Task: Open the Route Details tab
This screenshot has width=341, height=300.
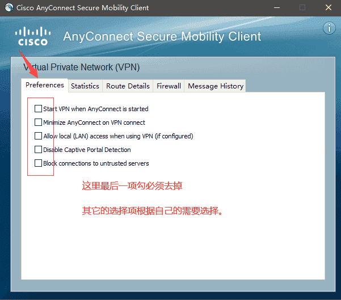Action: click(128, 86)
